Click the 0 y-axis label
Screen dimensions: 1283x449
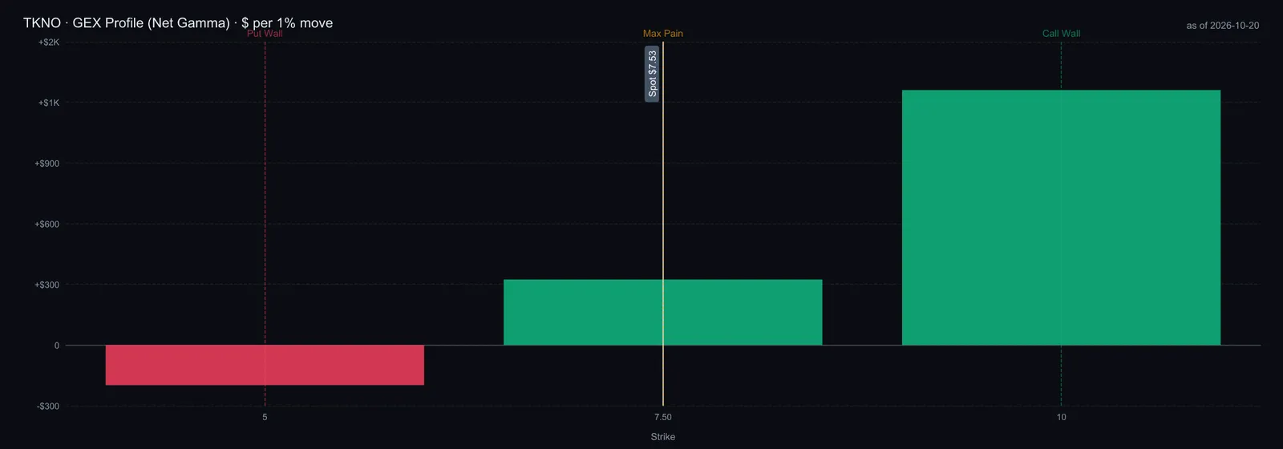[x=57, y=346]
